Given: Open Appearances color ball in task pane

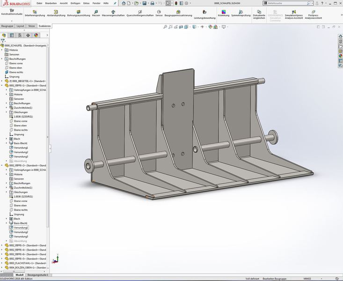Looking at the screenshot, I should click(340, 56).
